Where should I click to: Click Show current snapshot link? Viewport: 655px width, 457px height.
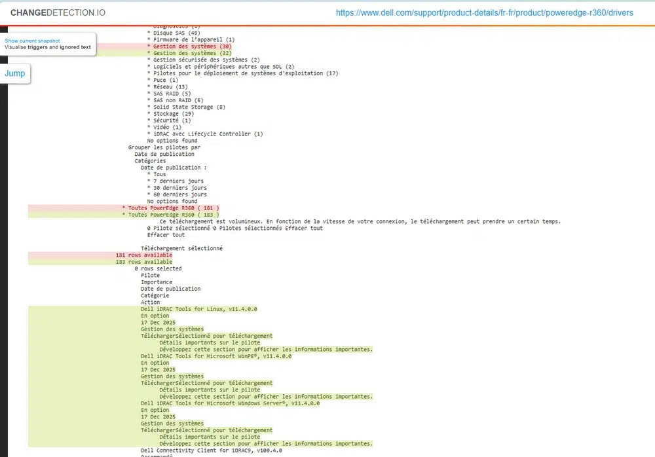click(32, 41)
